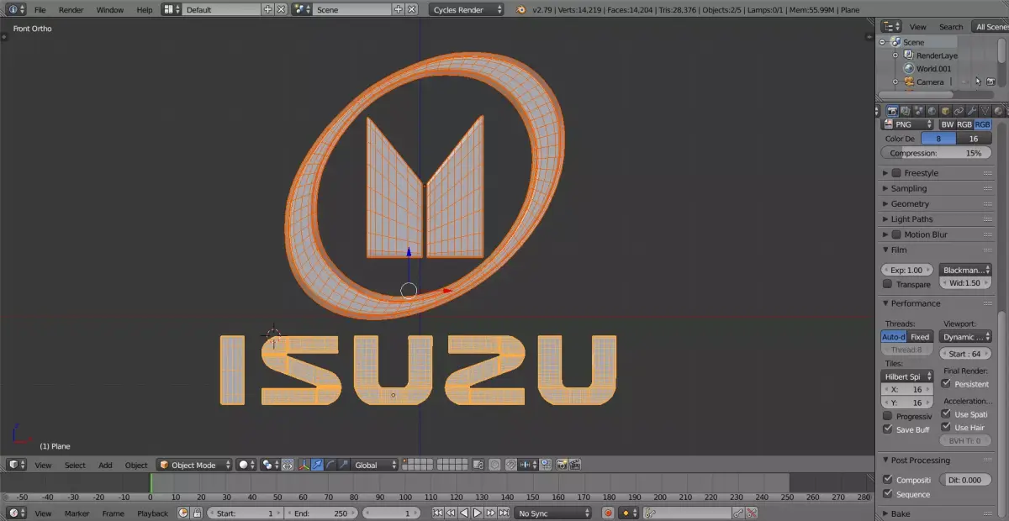Toggle the Persistent checkbox
The height and width of the screenshot is (521, 1009).
[946, 384]
